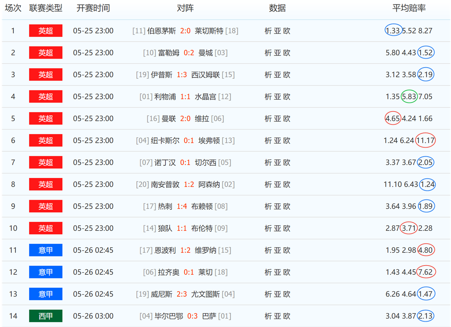Screen dimensions: 451x327
Task: Open 析 link for 威尼斯 vs 尤文图斯
Action: tap(268, 294)
